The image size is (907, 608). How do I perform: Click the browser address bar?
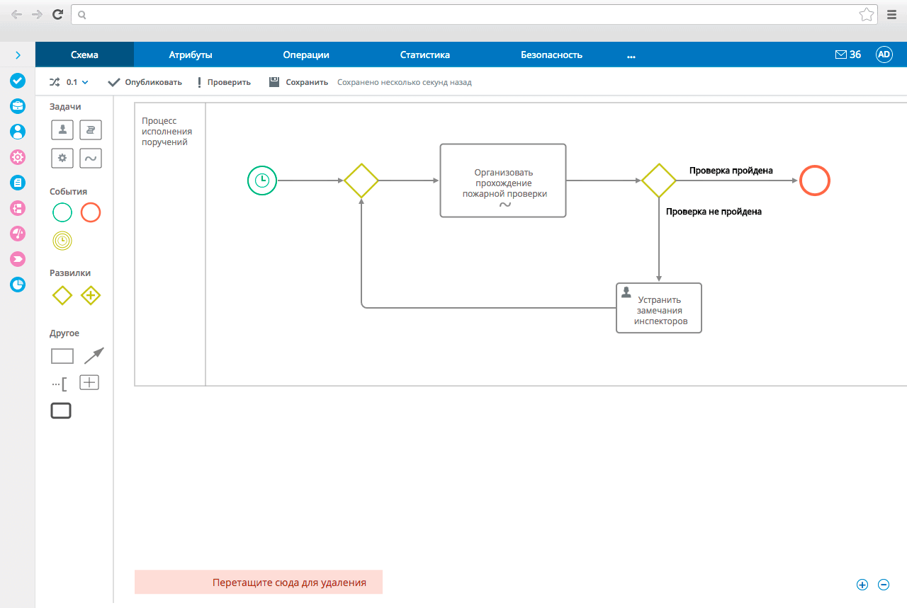point(468,14)
